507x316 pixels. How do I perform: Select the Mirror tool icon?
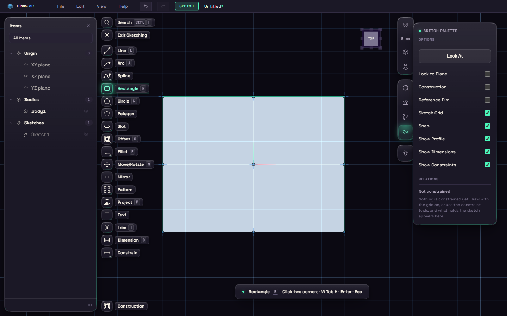click(107, 177)
